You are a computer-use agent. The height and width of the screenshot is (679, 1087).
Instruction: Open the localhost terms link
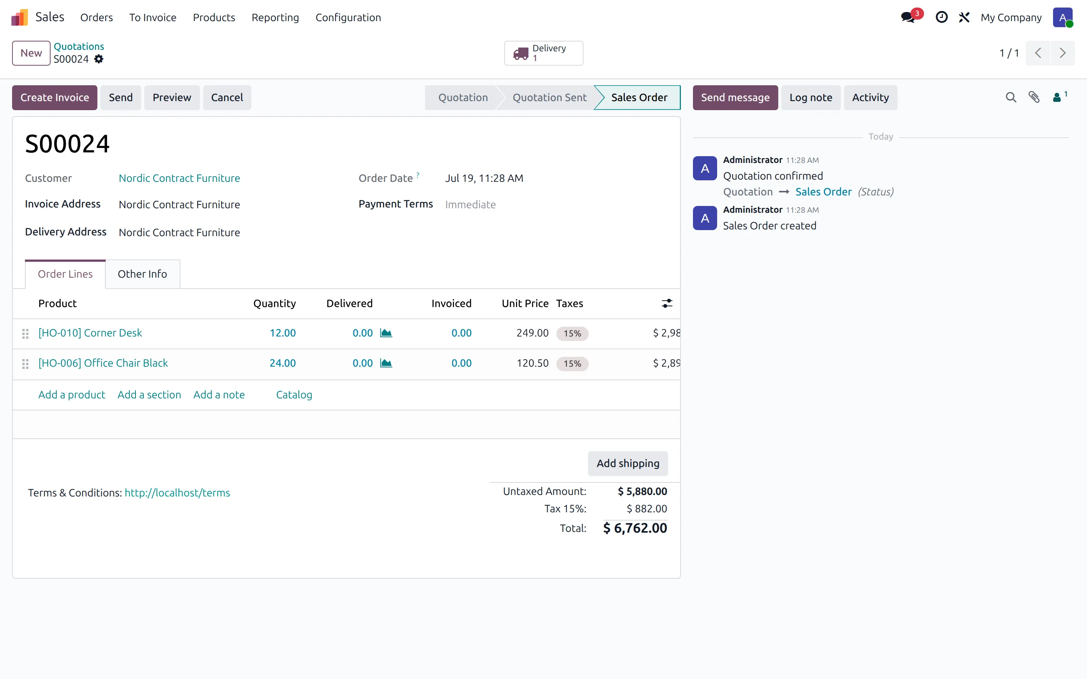point(177,493)
